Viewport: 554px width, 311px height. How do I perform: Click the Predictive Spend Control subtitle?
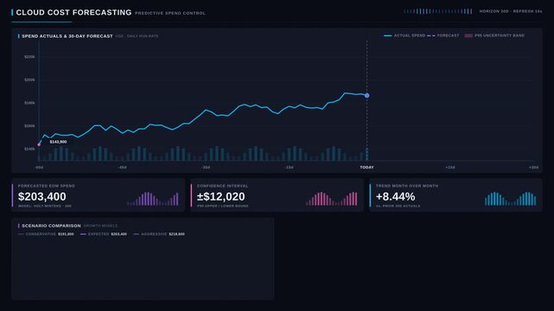tap(170, 13)
